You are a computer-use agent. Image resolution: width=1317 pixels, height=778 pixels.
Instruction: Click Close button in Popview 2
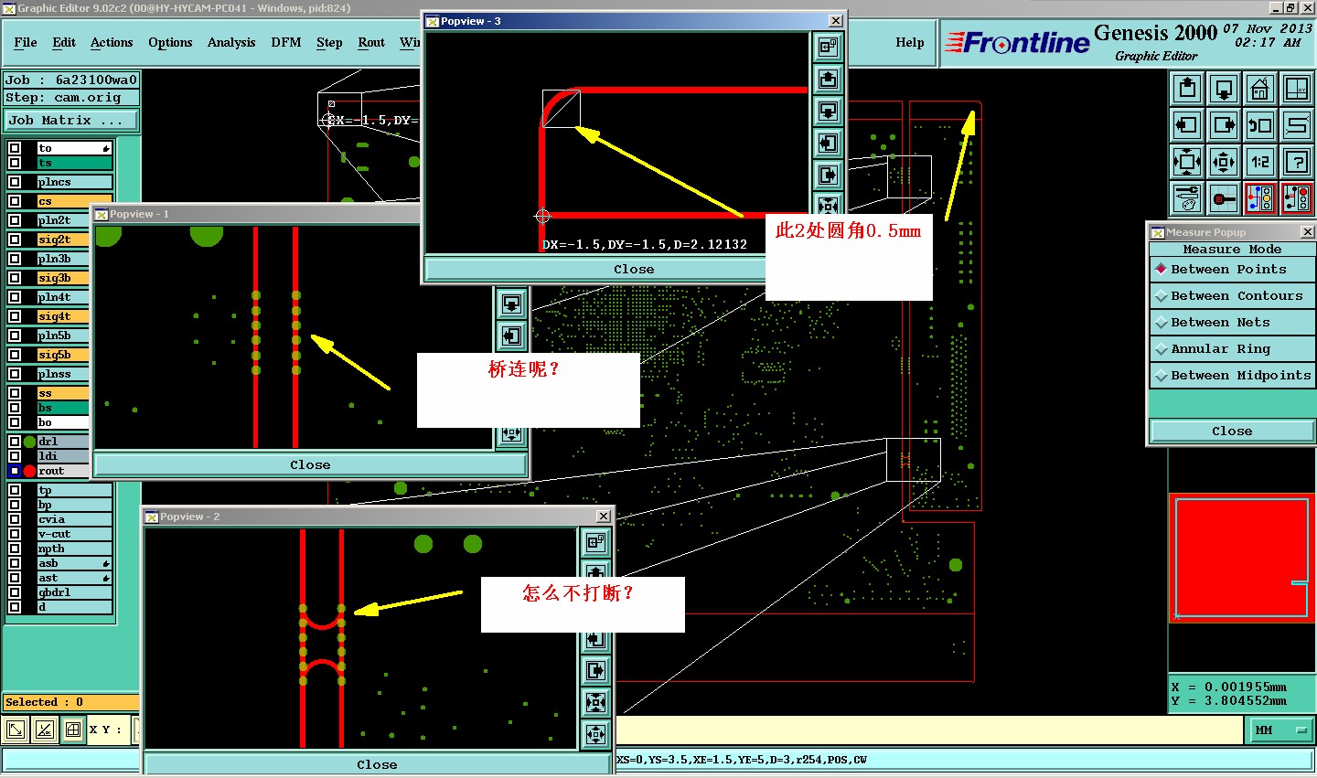[x=377, y=764]
